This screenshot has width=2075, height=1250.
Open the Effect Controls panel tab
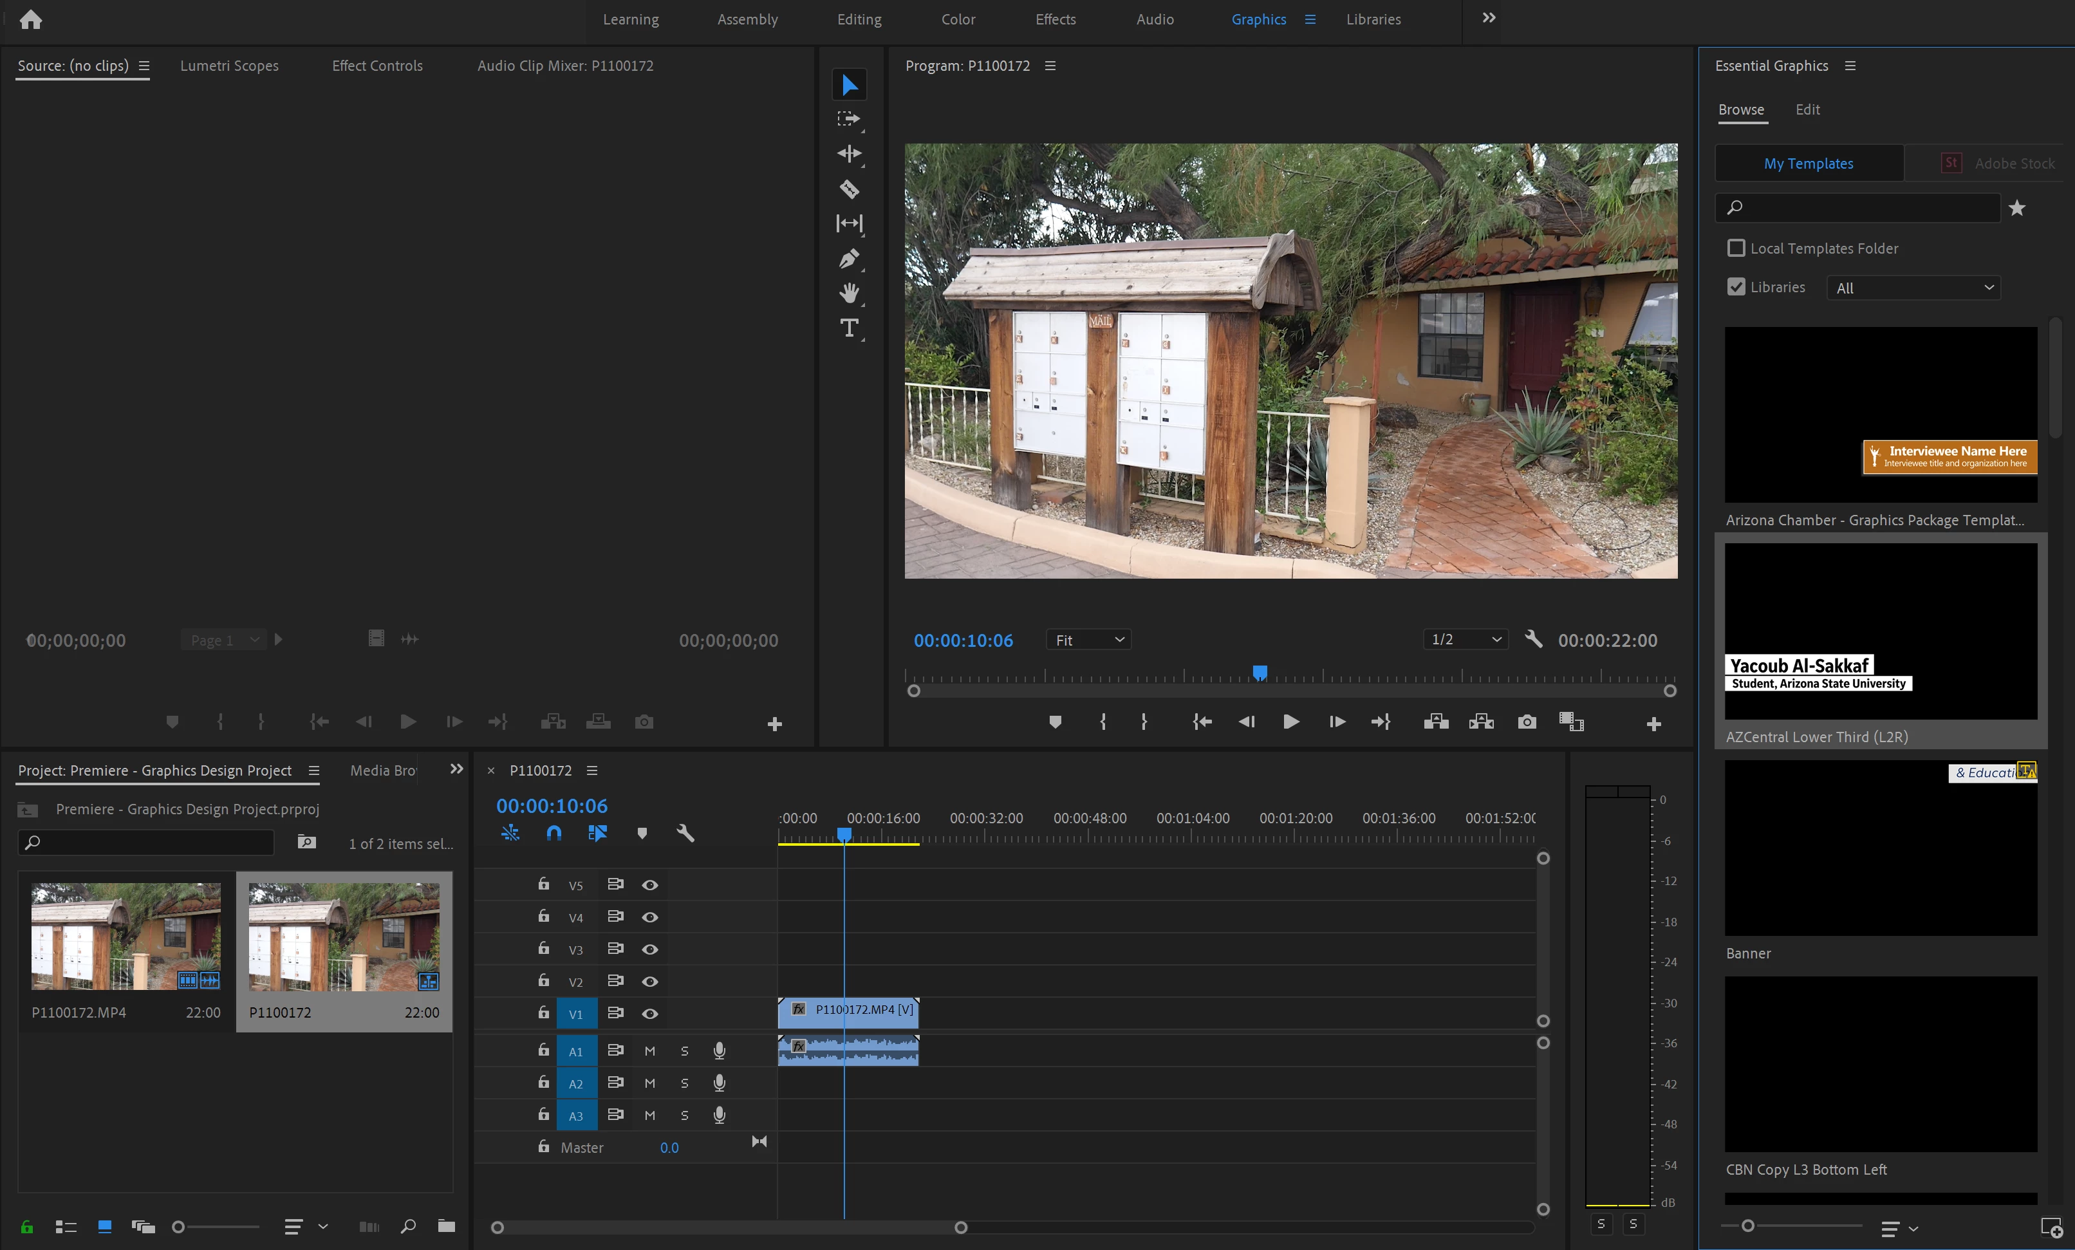pyautogui.click(x=377, y=66)
